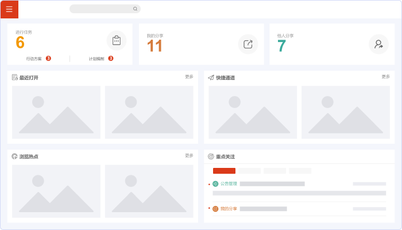Viewport: 402px width, 230px height.
Task: Click the clipboard icon in 进行任务 card
Action: 117,40
